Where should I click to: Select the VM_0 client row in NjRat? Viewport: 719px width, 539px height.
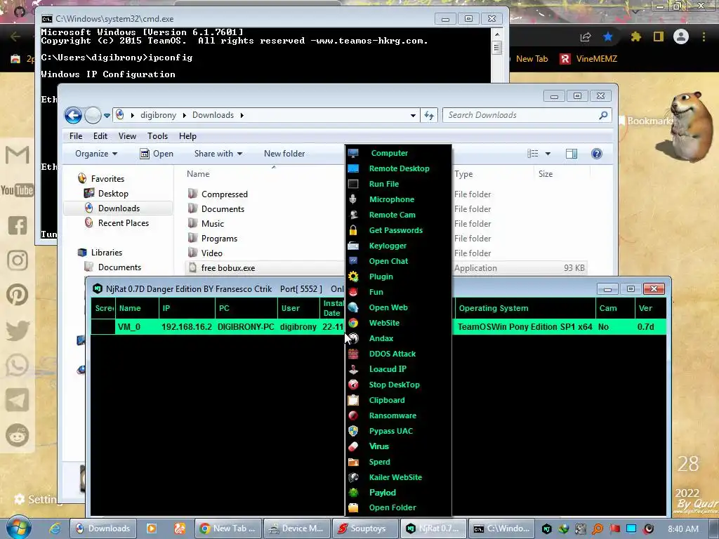(378, 327)
